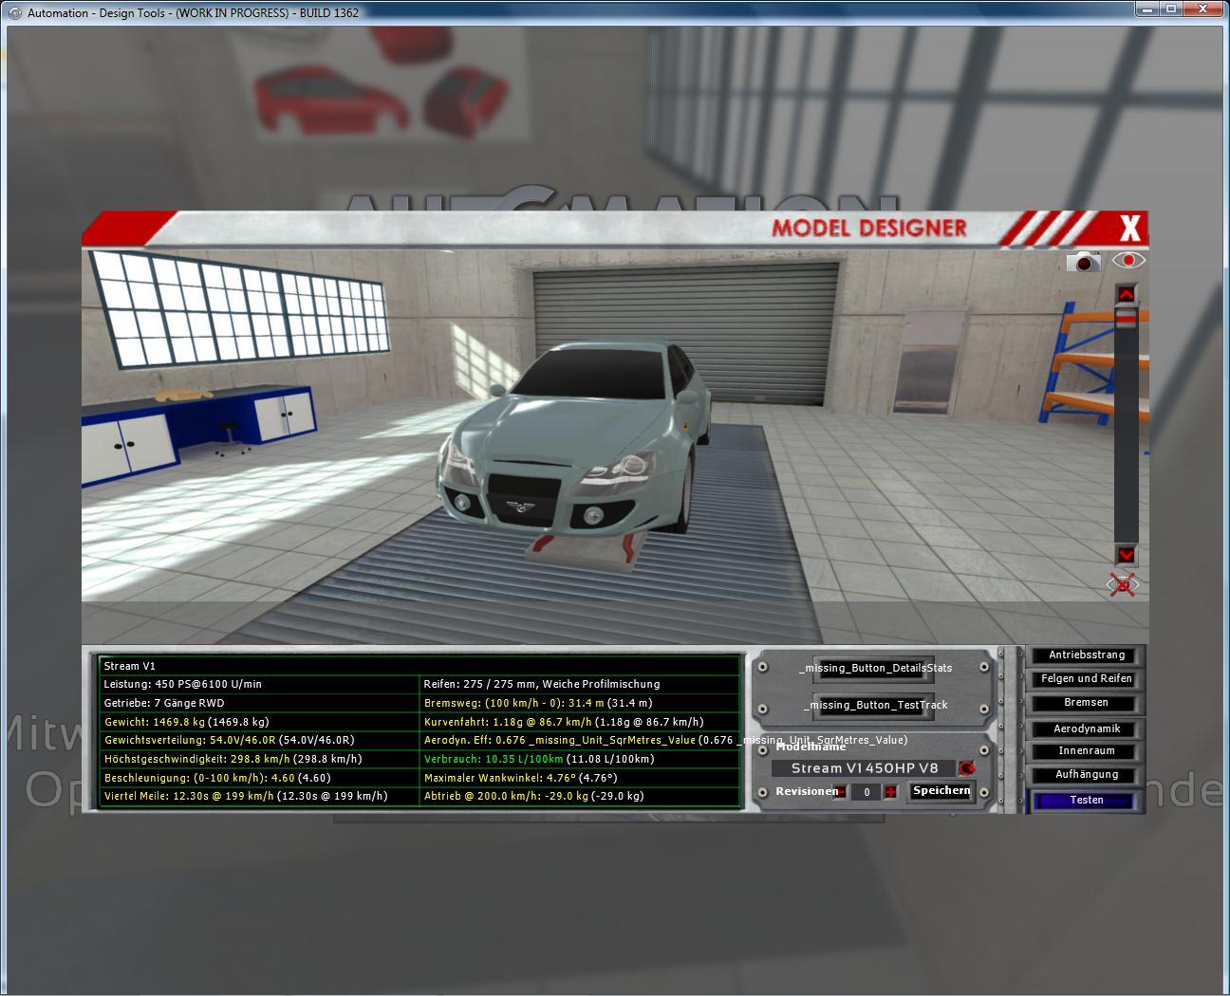Click the crossed-out eye hide icon

[1124, 585]
